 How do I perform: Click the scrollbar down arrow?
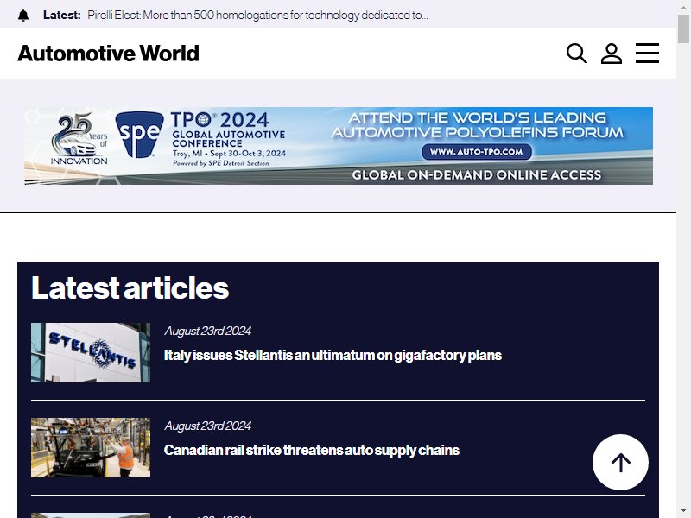(683, 511)
